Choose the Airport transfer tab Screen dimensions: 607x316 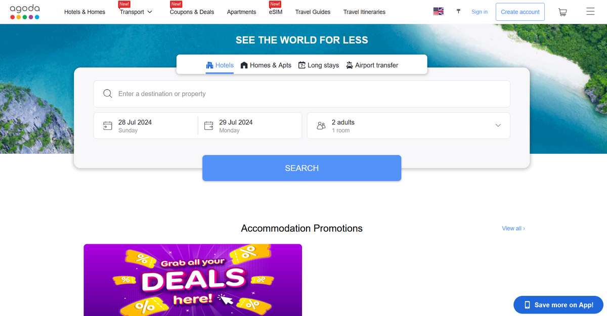[x=372, y=65]
